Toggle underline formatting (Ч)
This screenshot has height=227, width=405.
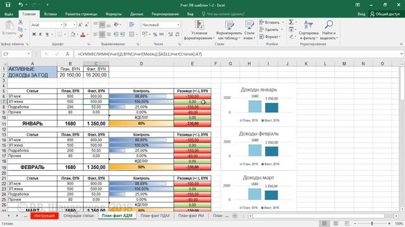coord(47,34)
